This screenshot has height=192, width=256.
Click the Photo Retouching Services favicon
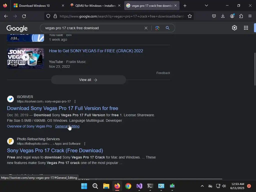[x=10, y=141]
